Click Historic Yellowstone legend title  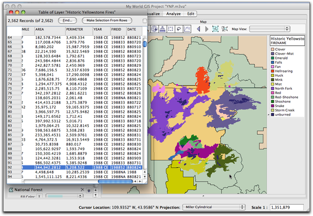click(x=287, y=39)
